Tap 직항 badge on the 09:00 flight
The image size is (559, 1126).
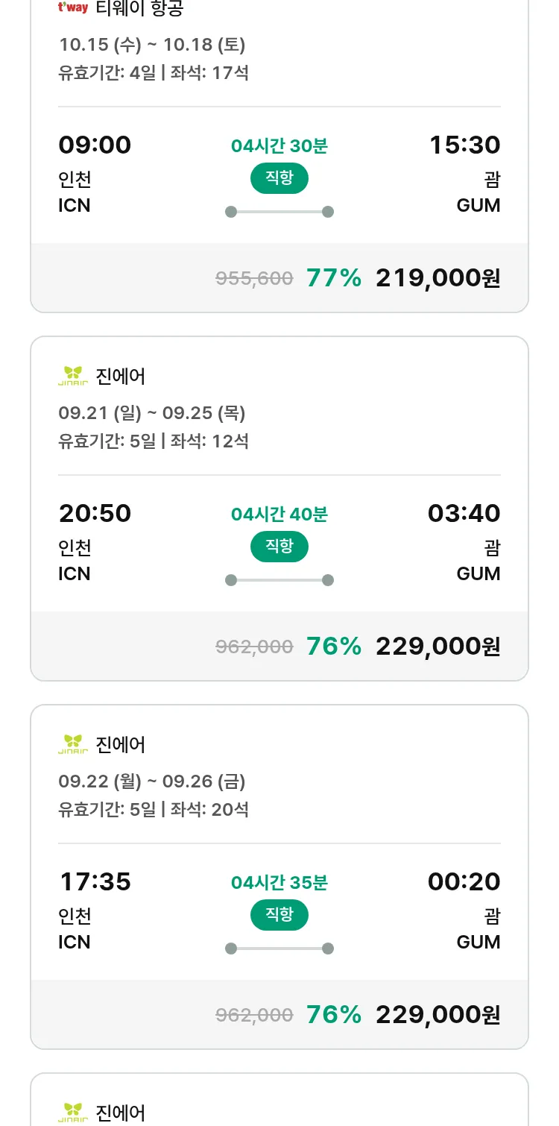279,178
